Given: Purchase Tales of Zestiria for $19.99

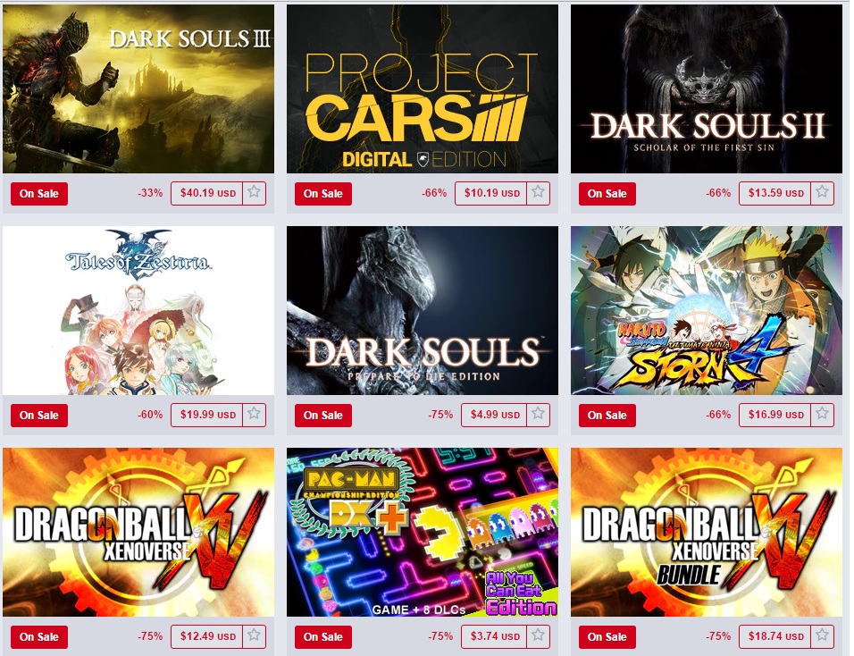Looking at the screenshot, I should [x=207, y=415].
